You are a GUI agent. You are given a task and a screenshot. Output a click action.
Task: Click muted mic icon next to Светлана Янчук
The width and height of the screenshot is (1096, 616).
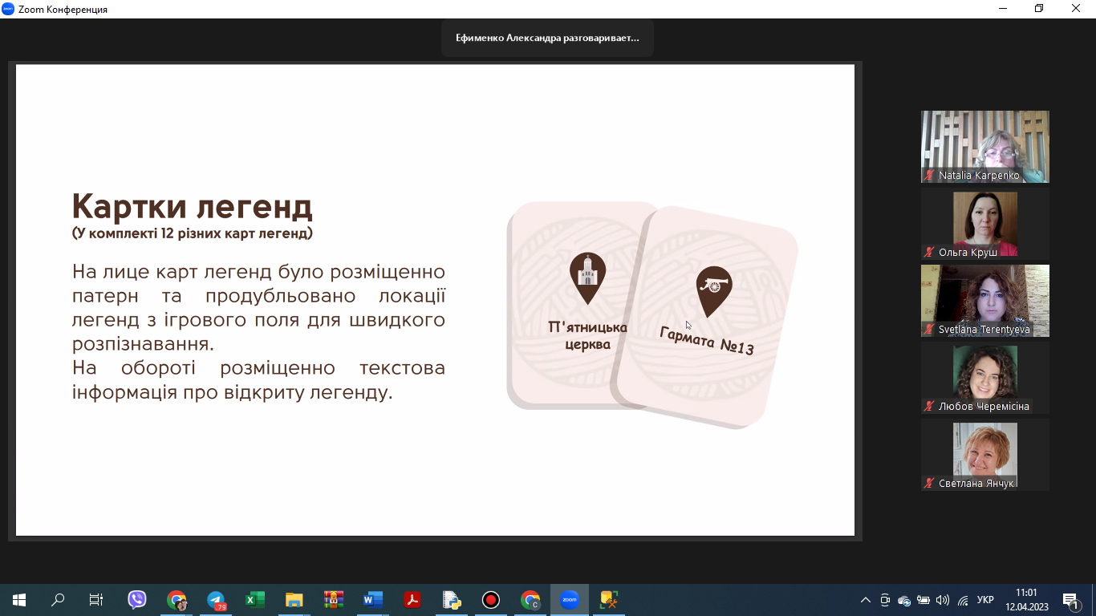930,484
